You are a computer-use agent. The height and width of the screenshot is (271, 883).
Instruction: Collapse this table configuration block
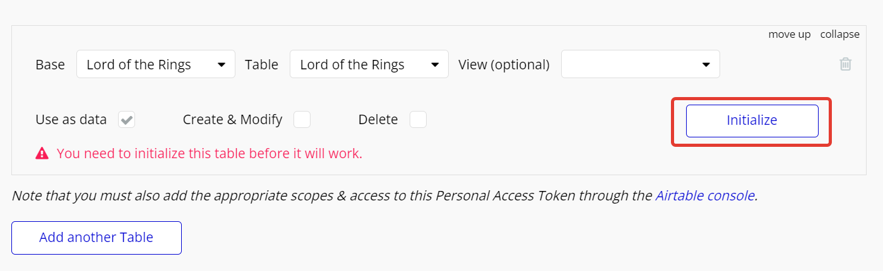click(839, 35)
